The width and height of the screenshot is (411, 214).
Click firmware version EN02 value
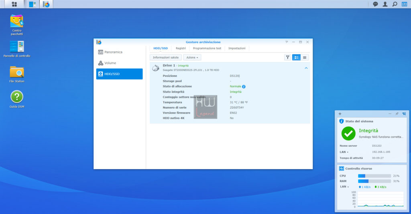pos(233,113)
